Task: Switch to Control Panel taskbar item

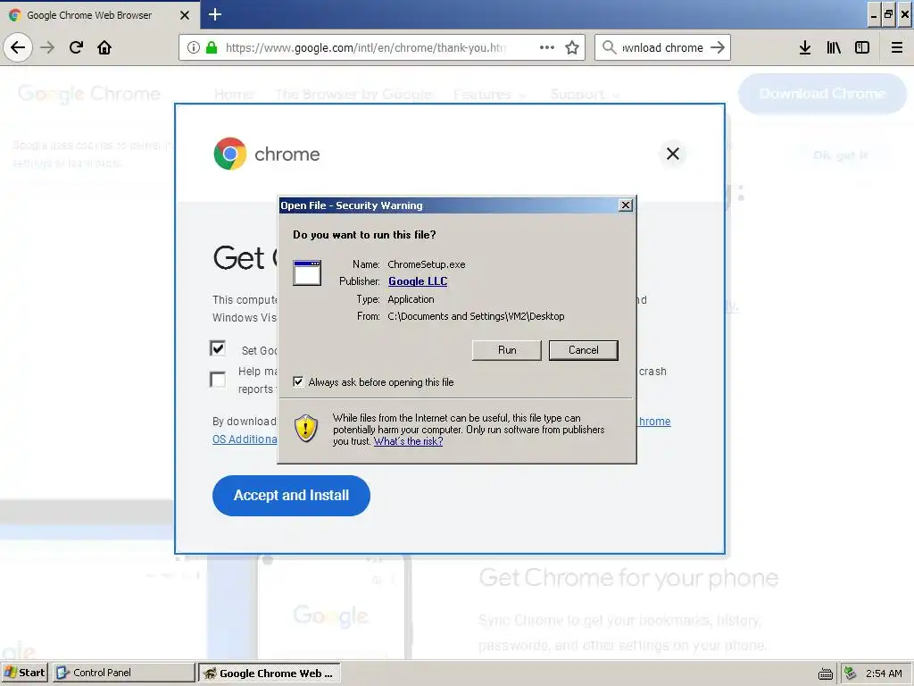Action: (x=123, y=673)
